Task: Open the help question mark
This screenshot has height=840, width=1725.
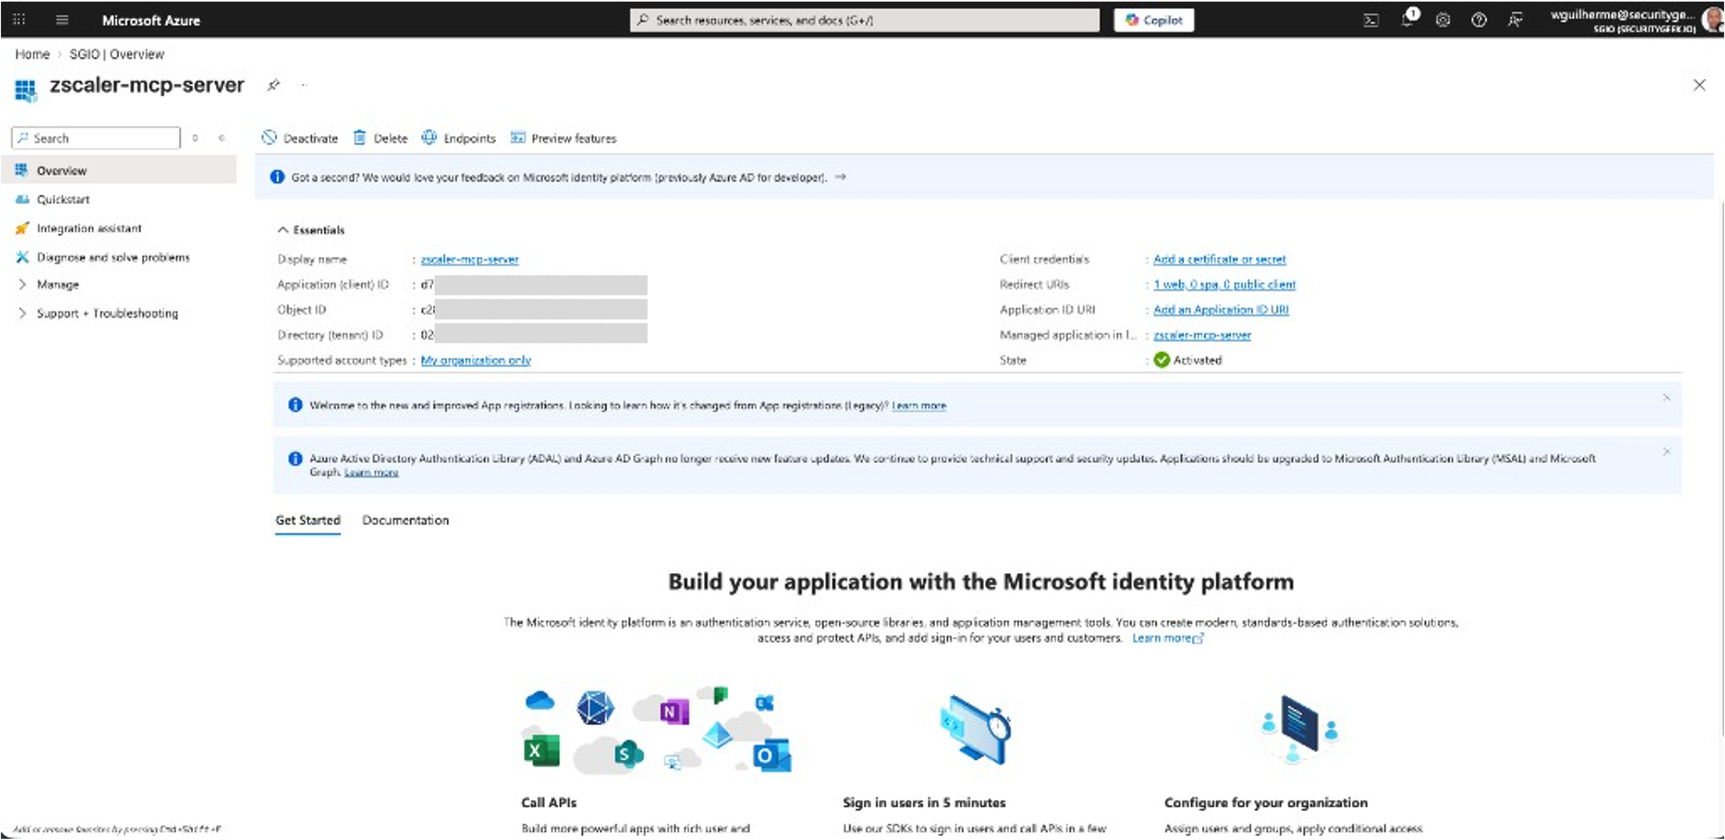Action: (x=1479, y=20)
